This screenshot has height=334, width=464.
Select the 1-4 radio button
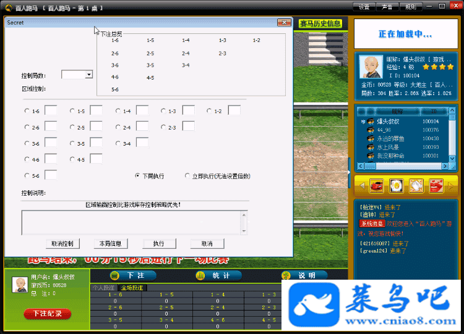click(x=118, y=111)
